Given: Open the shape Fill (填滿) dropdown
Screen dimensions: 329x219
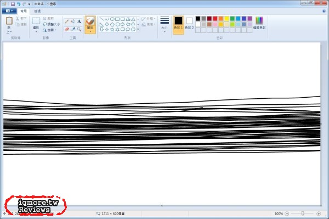Looking at the screenshot, I should [x=149, y=24].
